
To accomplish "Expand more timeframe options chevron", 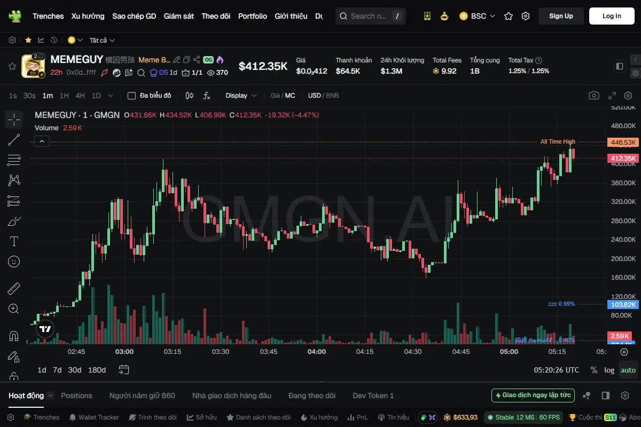I will click(111, 96).
